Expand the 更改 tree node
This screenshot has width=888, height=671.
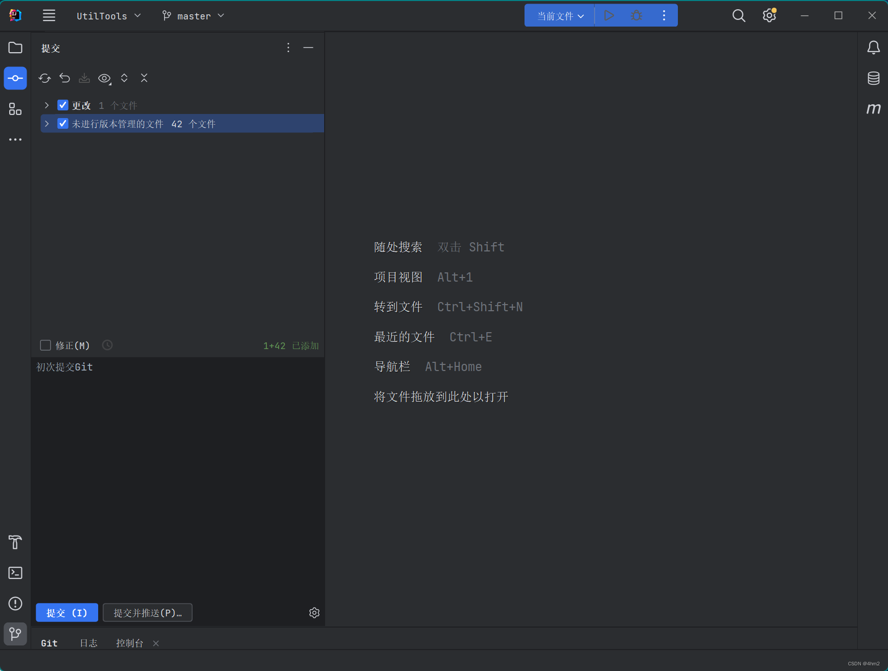(x=47, y=105)
